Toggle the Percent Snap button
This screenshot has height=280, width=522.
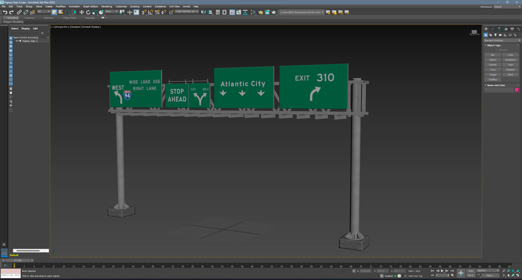(157, 12)
